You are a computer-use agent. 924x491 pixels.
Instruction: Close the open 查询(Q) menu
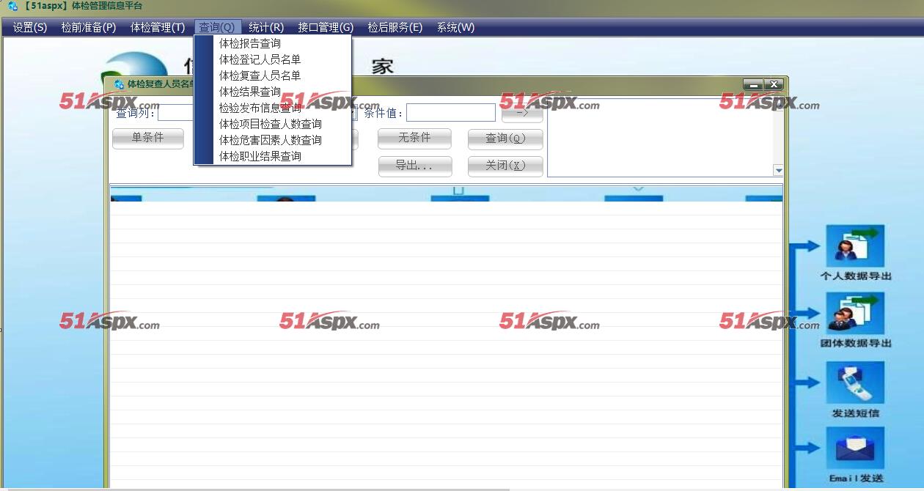point(217,28)
